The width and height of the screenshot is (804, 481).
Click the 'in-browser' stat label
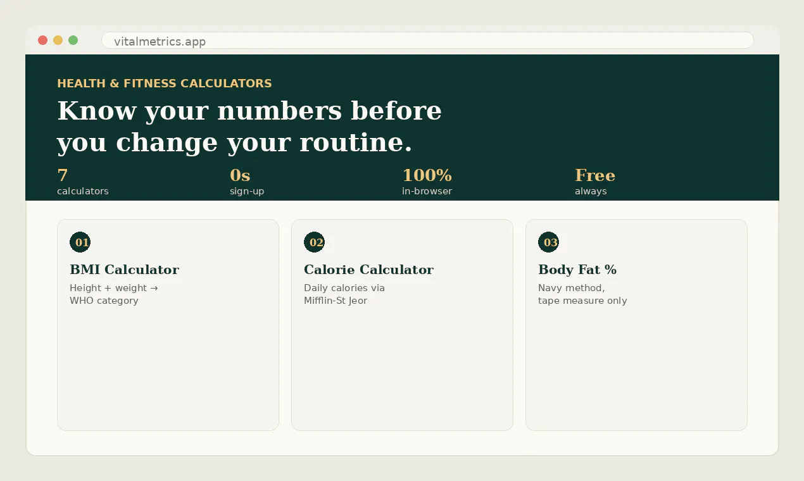coord(427,191)
